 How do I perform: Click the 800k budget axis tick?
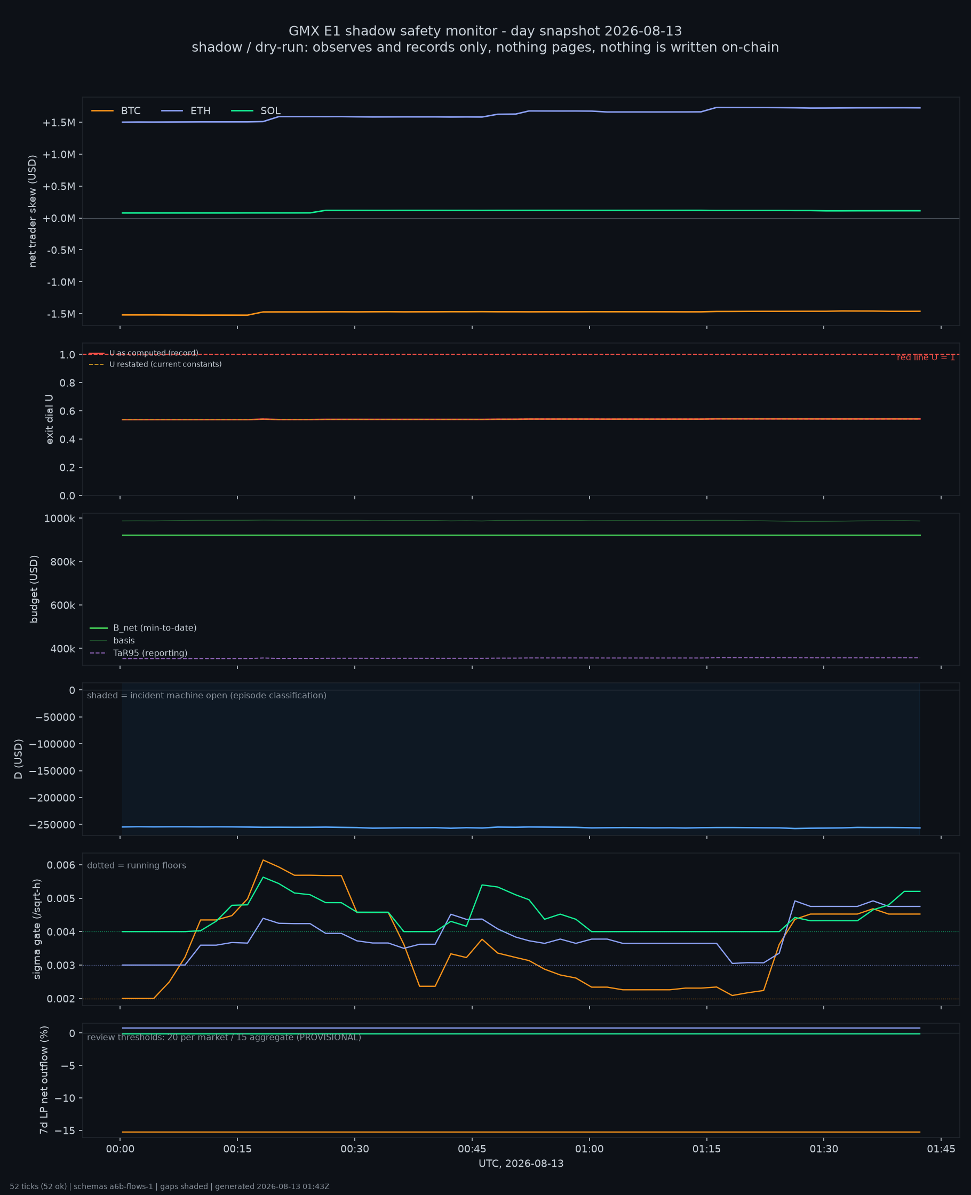tap(62, 562)
